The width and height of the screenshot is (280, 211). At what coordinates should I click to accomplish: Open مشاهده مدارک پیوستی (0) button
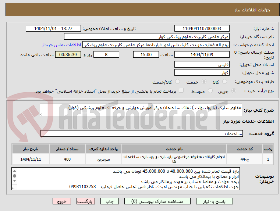[x=157, y=201]
